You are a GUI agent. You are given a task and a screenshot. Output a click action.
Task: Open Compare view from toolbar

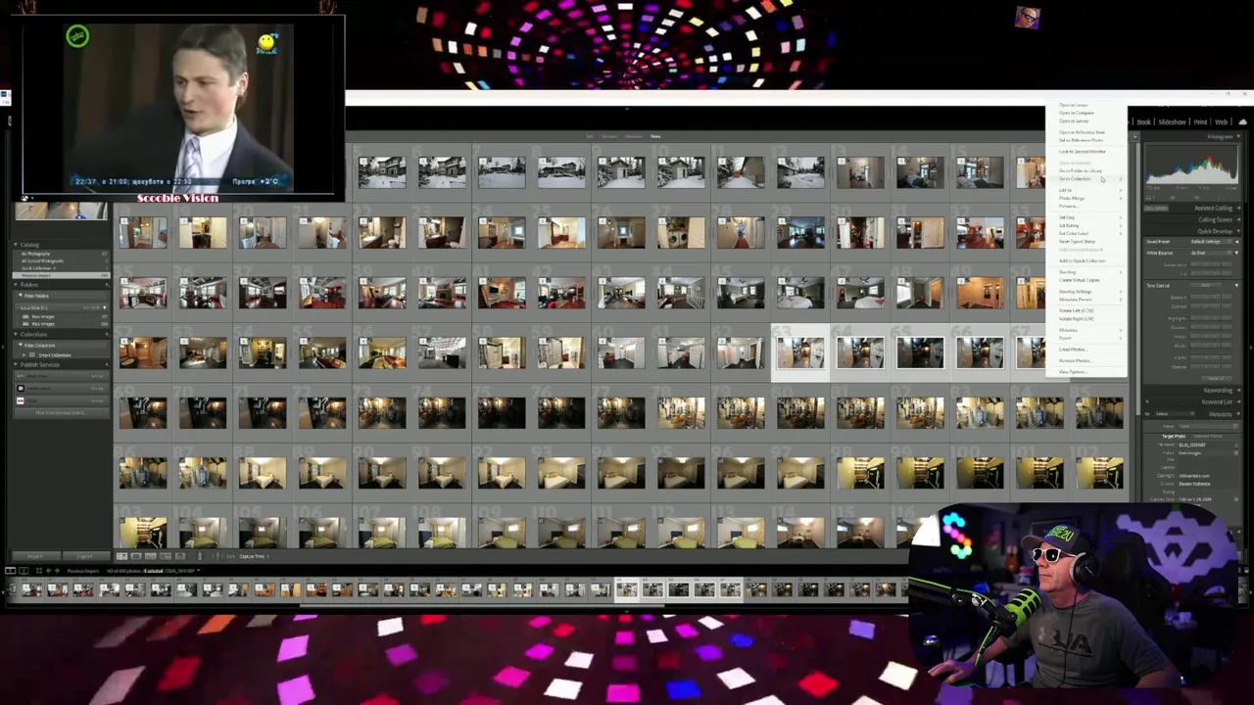coord(150,556)
